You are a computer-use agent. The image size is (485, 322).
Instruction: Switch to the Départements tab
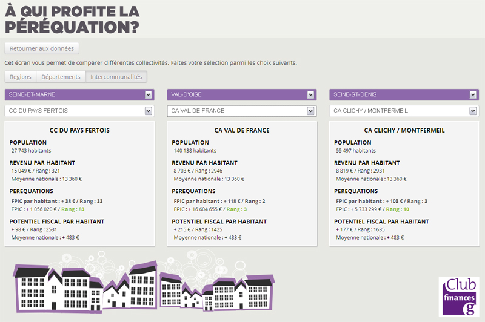pos(61,77)
